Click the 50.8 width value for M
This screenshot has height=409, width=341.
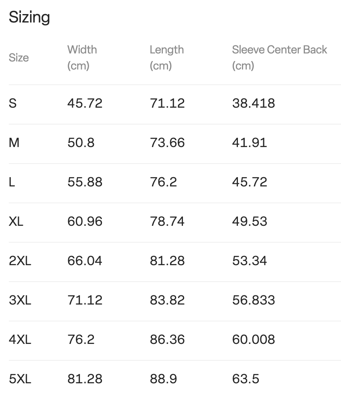click(x=81, y=143)
